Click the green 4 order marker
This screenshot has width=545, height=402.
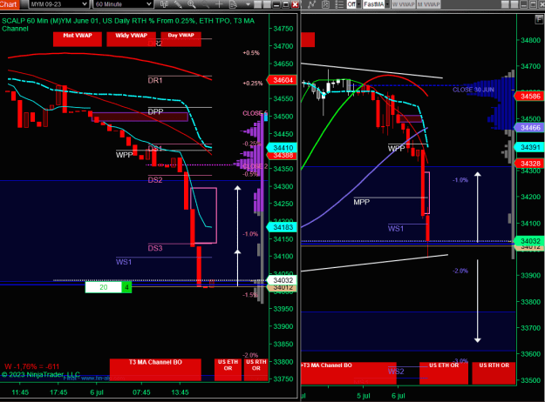(126, 287)
